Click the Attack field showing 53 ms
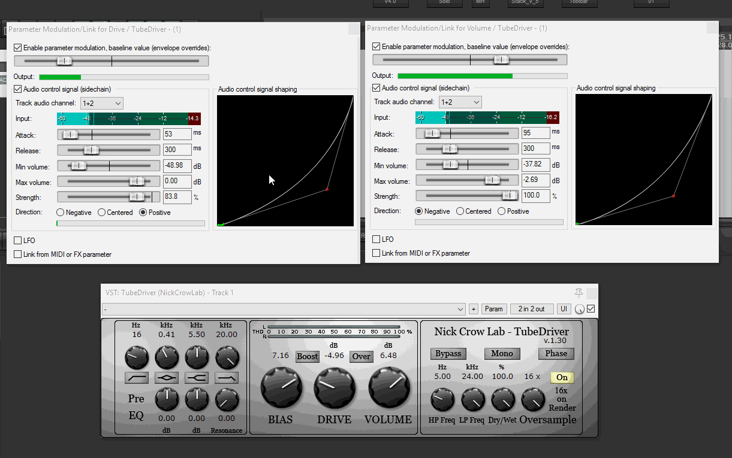 coord(177,134)
